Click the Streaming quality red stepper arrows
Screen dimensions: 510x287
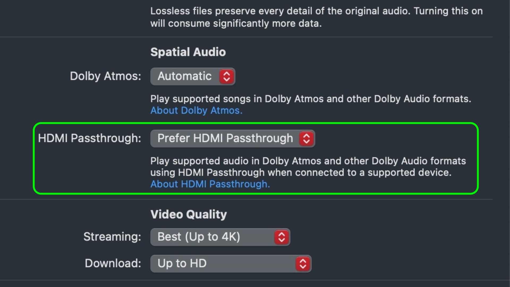click(282, 237)
